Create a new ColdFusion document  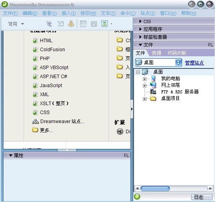(49, 50)
